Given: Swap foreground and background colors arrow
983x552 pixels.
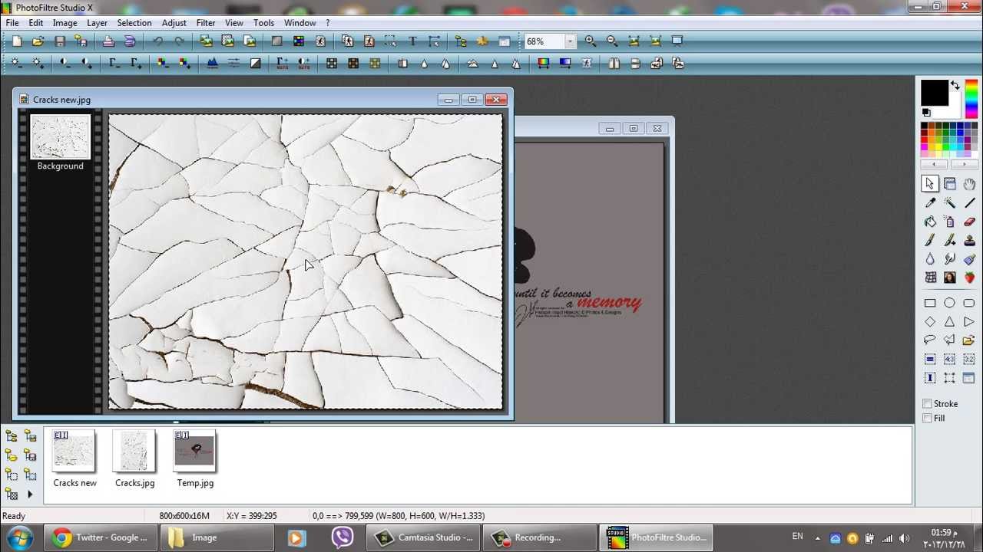Looking at the screenshot, I should (x=955, y=86).
